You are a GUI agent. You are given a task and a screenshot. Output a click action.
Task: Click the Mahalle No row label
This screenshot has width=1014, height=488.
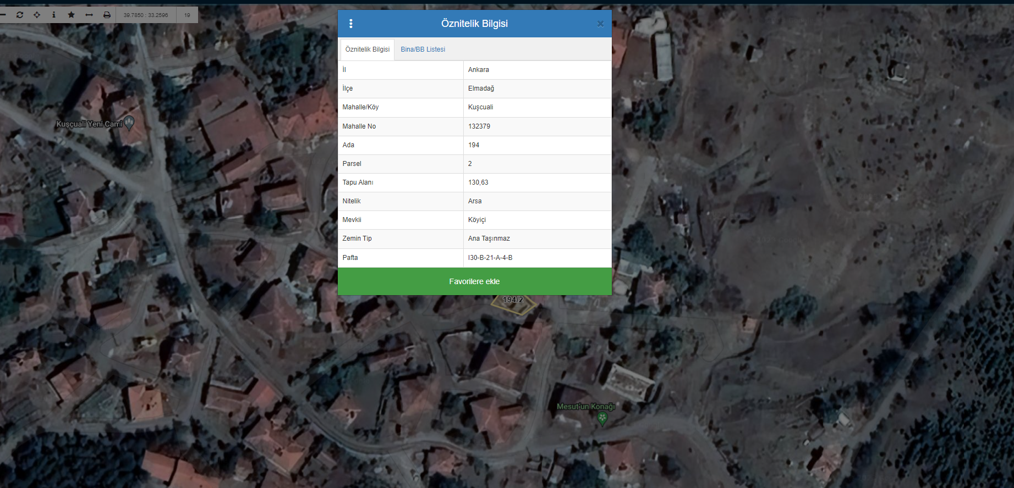(359, 126)
